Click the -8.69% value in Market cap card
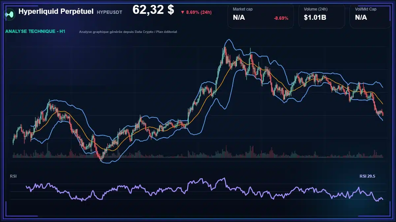This screenshot has height=222, width=396. (281, 18)
